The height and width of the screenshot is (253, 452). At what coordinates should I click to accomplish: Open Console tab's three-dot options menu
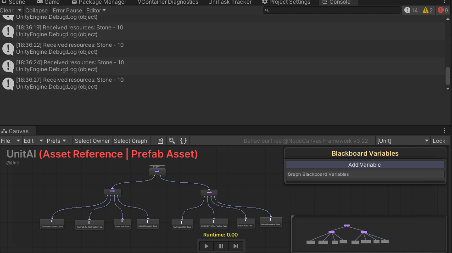[x=445, y=2]
